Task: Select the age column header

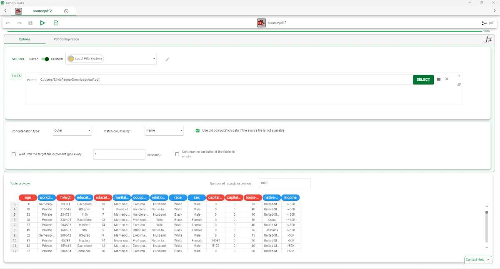Action: [28, 197]
